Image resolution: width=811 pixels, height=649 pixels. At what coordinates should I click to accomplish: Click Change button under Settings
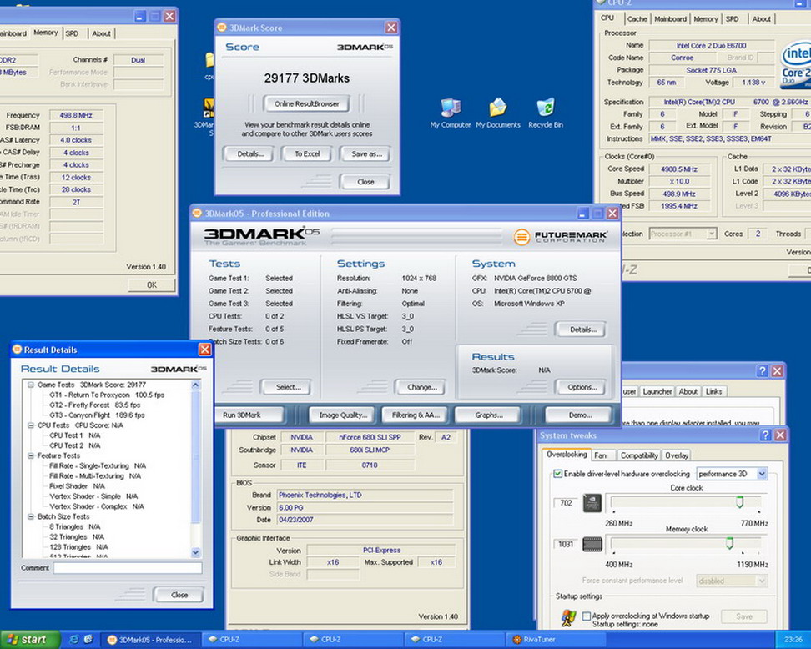(421, 387)
